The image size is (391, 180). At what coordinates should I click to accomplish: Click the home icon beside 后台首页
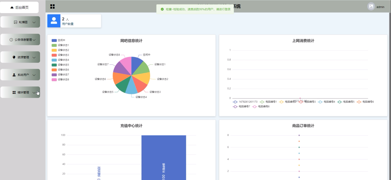coord(12,8)
